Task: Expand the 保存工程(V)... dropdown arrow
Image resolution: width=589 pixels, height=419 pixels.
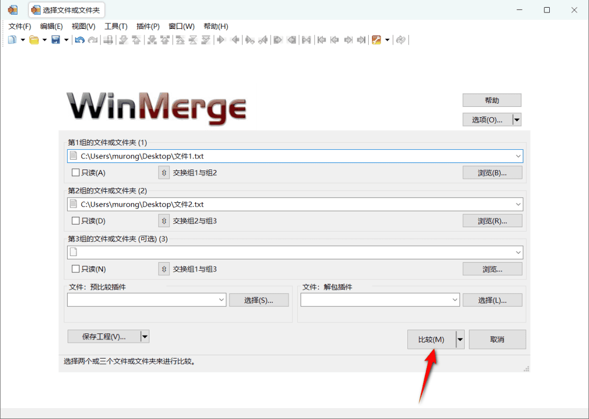Action: 145,336
